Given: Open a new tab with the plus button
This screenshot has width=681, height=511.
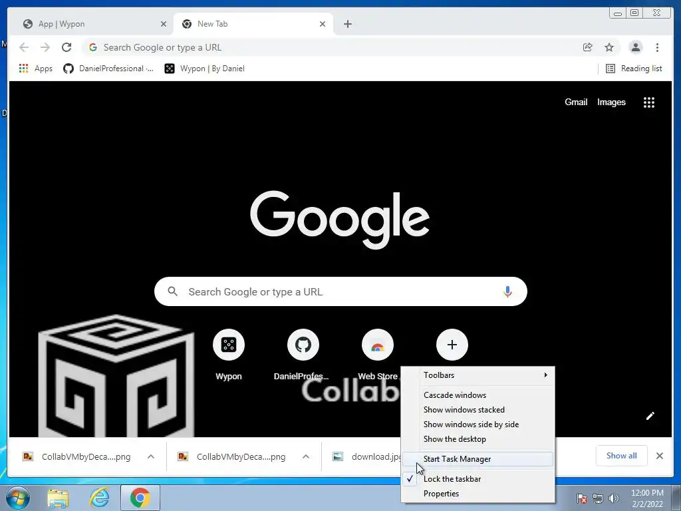Looking at the screenshot, I should click(x=347, y=24).
